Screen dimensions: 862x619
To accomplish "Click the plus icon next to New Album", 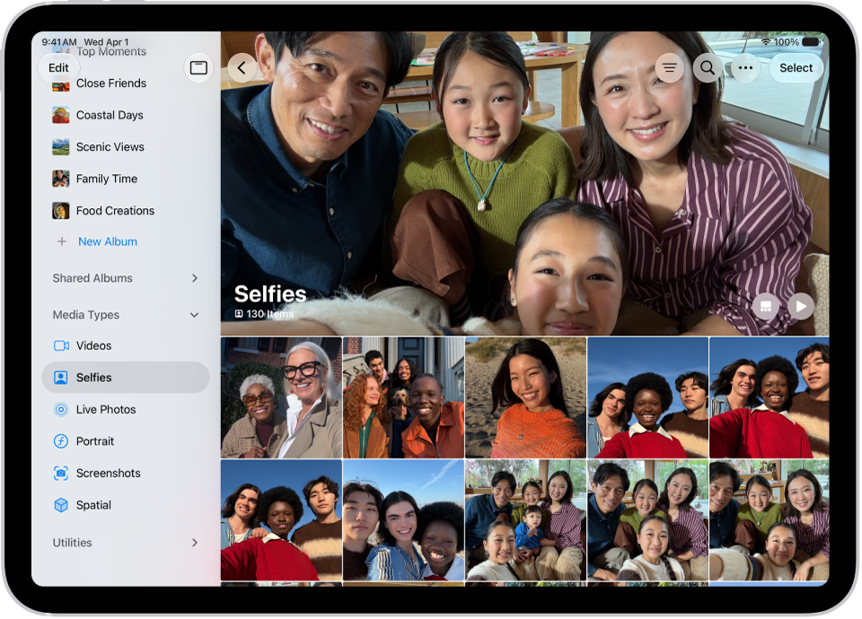I will click(x=62, y=241).
